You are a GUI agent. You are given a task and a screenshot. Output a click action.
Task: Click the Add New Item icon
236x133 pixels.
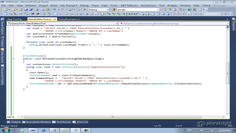[13, 9]
